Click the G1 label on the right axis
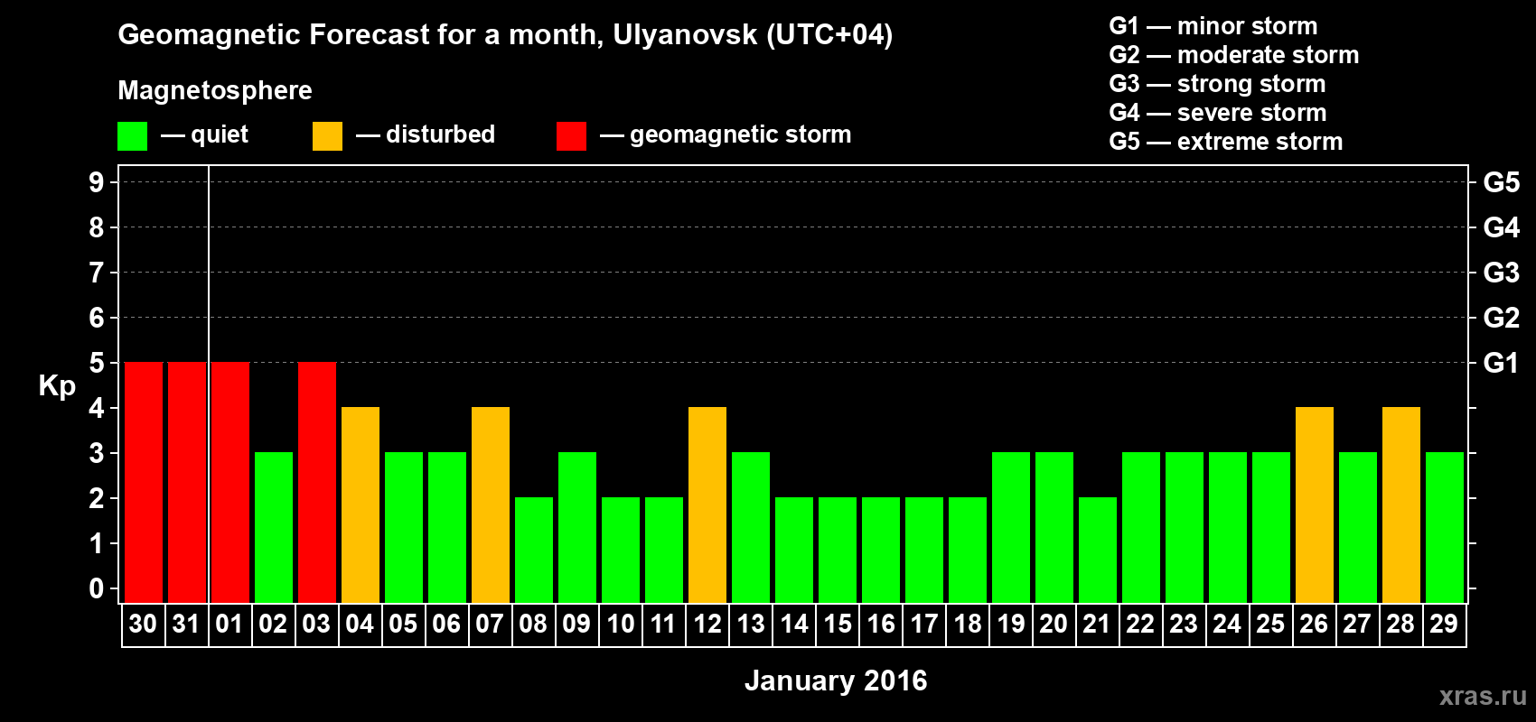This screenshot has height=722, width=1536. 1502,363
